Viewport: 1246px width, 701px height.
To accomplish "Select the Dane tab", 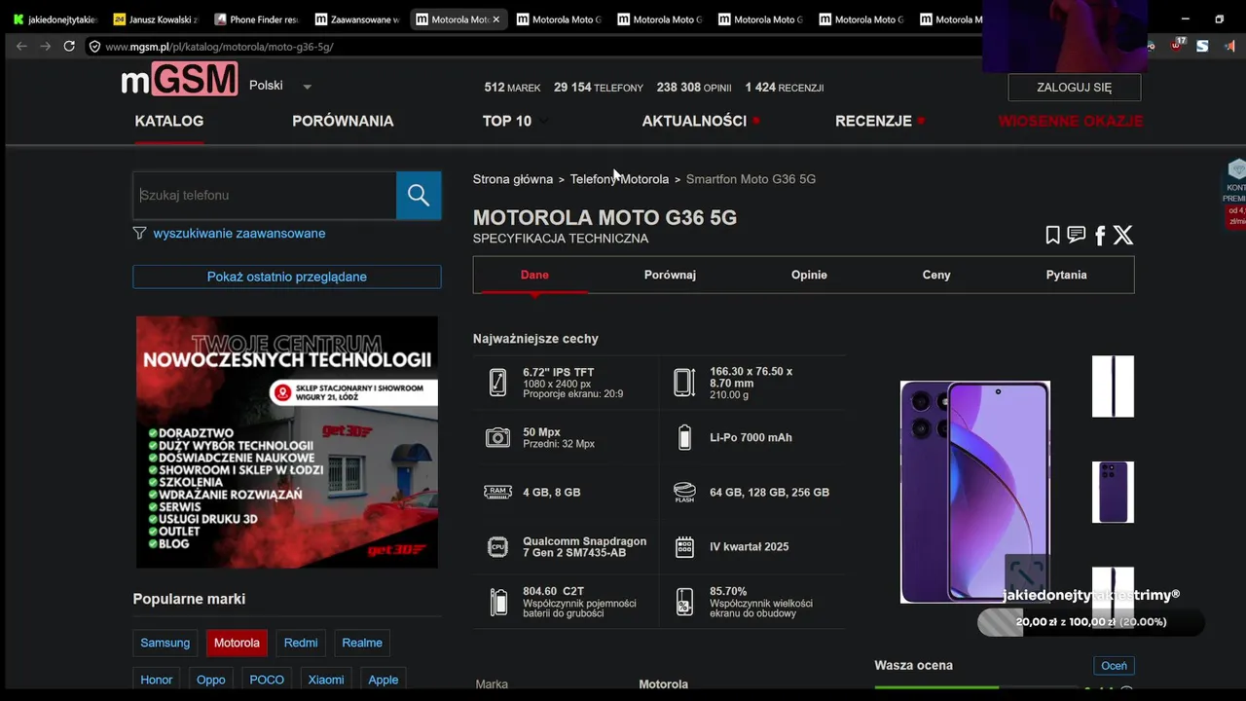I will [x=534, y=275].
